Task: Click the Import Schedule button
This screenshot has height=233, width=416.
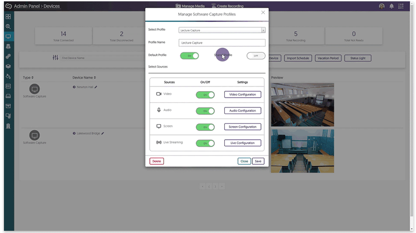Action: [x=298, y=58]
